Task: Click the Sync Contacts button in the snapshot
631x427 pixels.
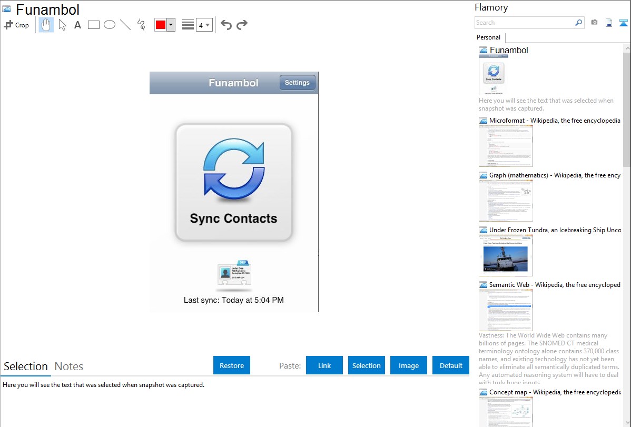Action: click(234, 182)
